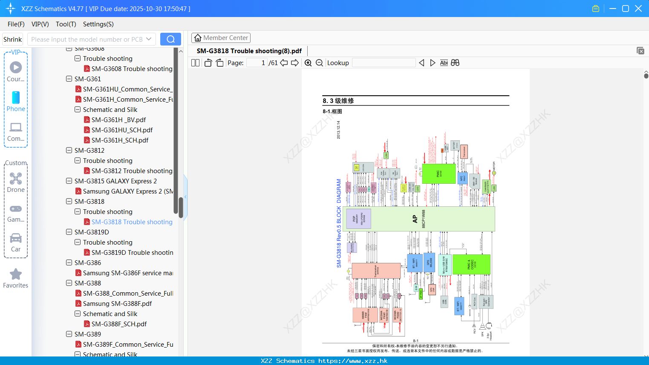This screenshot has width=649, height=365.
Task: Collapse Schematic and Silk under SM-G361
Action: [78, 109]
